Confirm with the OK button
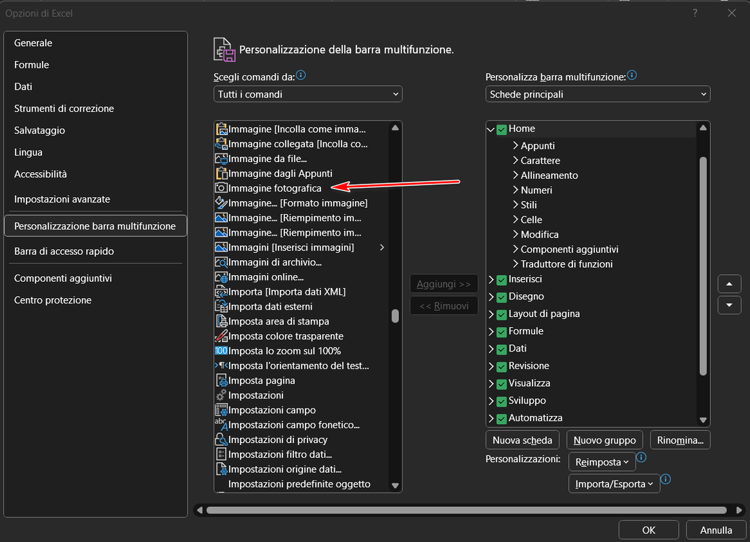The height and width of the screenshot is (542, 750). click(648, 530)
